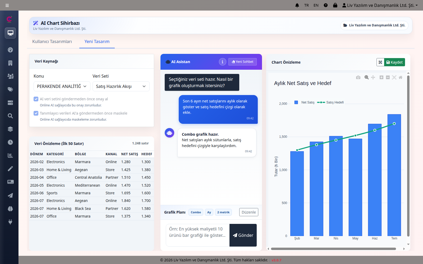Click the Düzenle button in Grafik Planı
The height and width of the screenshot is (264, 423).
pos(249,212)
